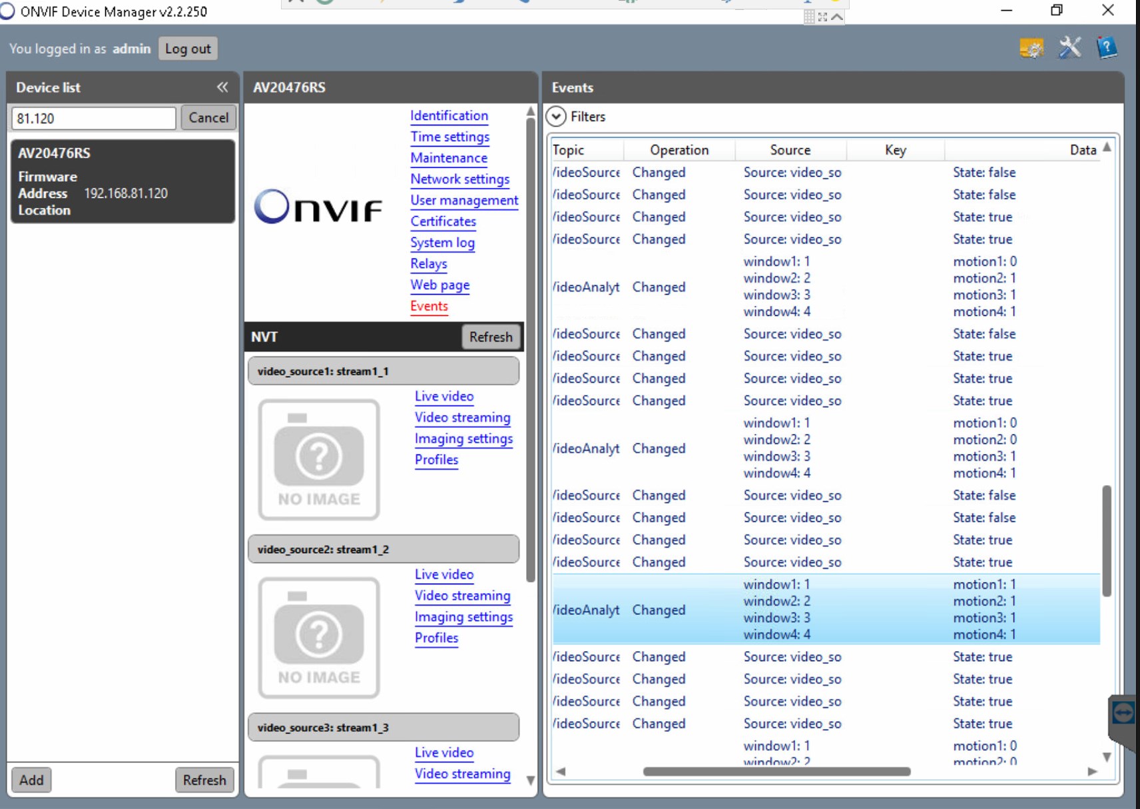
Task: Open System log
Action: click(442, 243)
